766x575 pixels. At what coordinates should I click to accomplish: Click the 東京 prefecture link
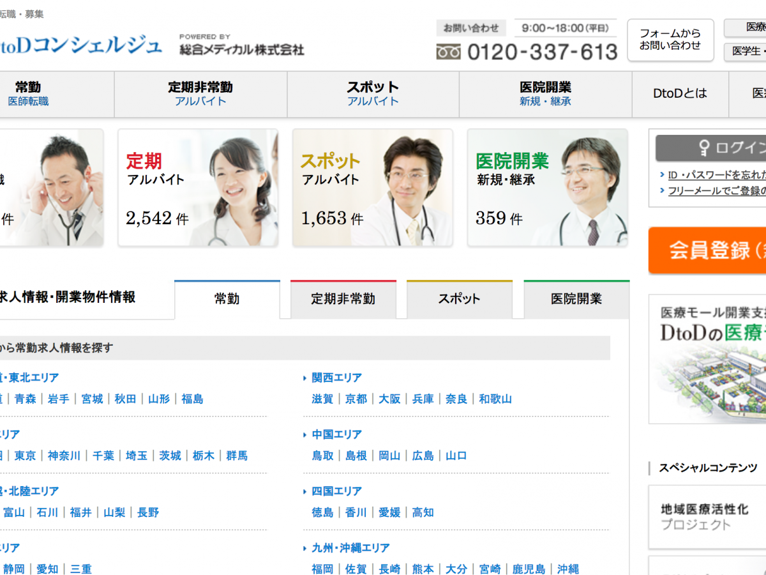click(26, 456)
